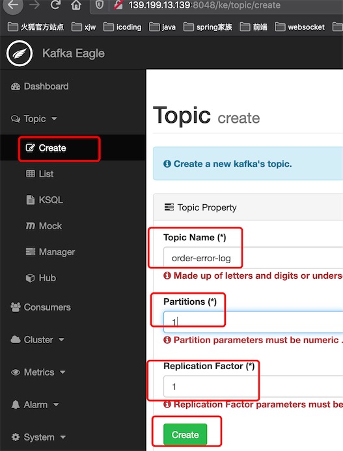Open the Manager page
Screen dimensions: 343x451
click(50, 252)
